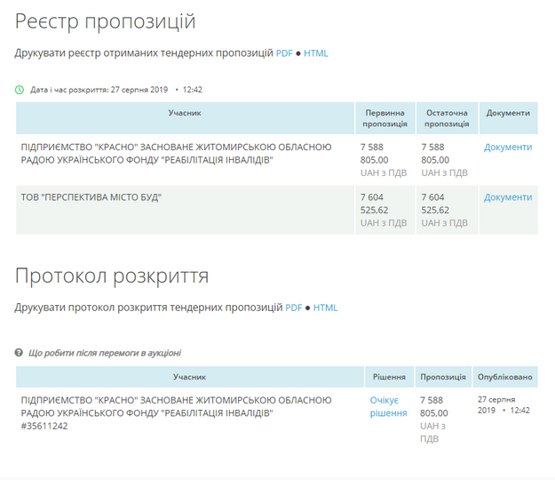Viewport: 555px width, 480px height.
Task: Open Документи for ТОВ "ПЕРСПЕКТИВА МІСТО БУД"
Action: 508,197
